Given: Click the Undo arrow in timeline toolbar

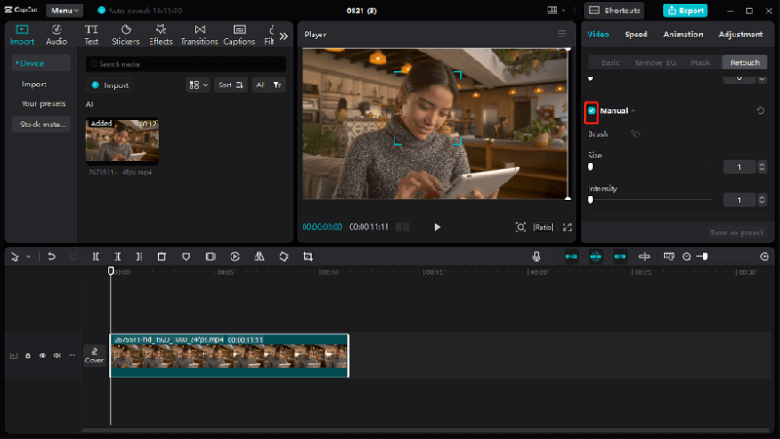Looking at the screenshot, I should 52,257.
